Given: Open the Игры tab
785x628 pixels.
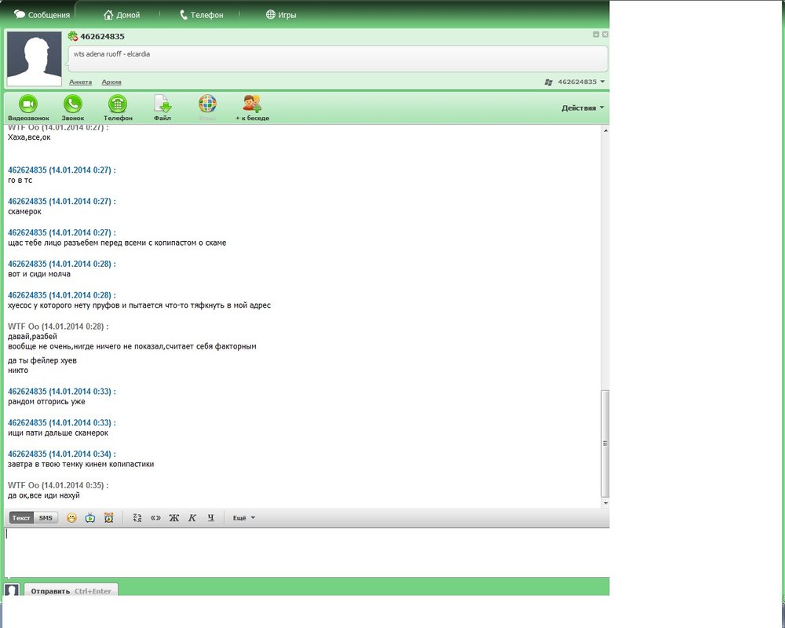Looking at the screenshot, I should (281, 15).
